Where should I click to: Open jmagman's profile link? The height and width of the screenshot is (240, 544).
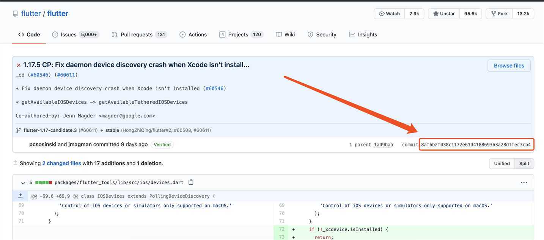(x=80, y=144)
